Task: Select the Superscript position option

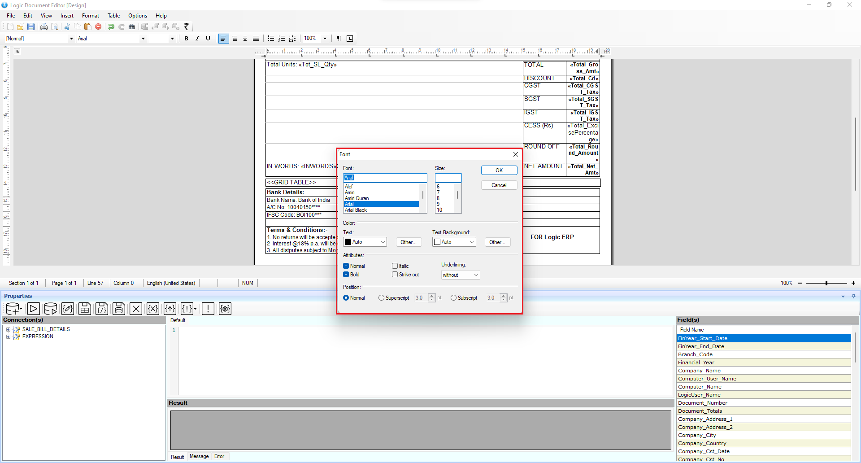Action: tap(381, 298)
